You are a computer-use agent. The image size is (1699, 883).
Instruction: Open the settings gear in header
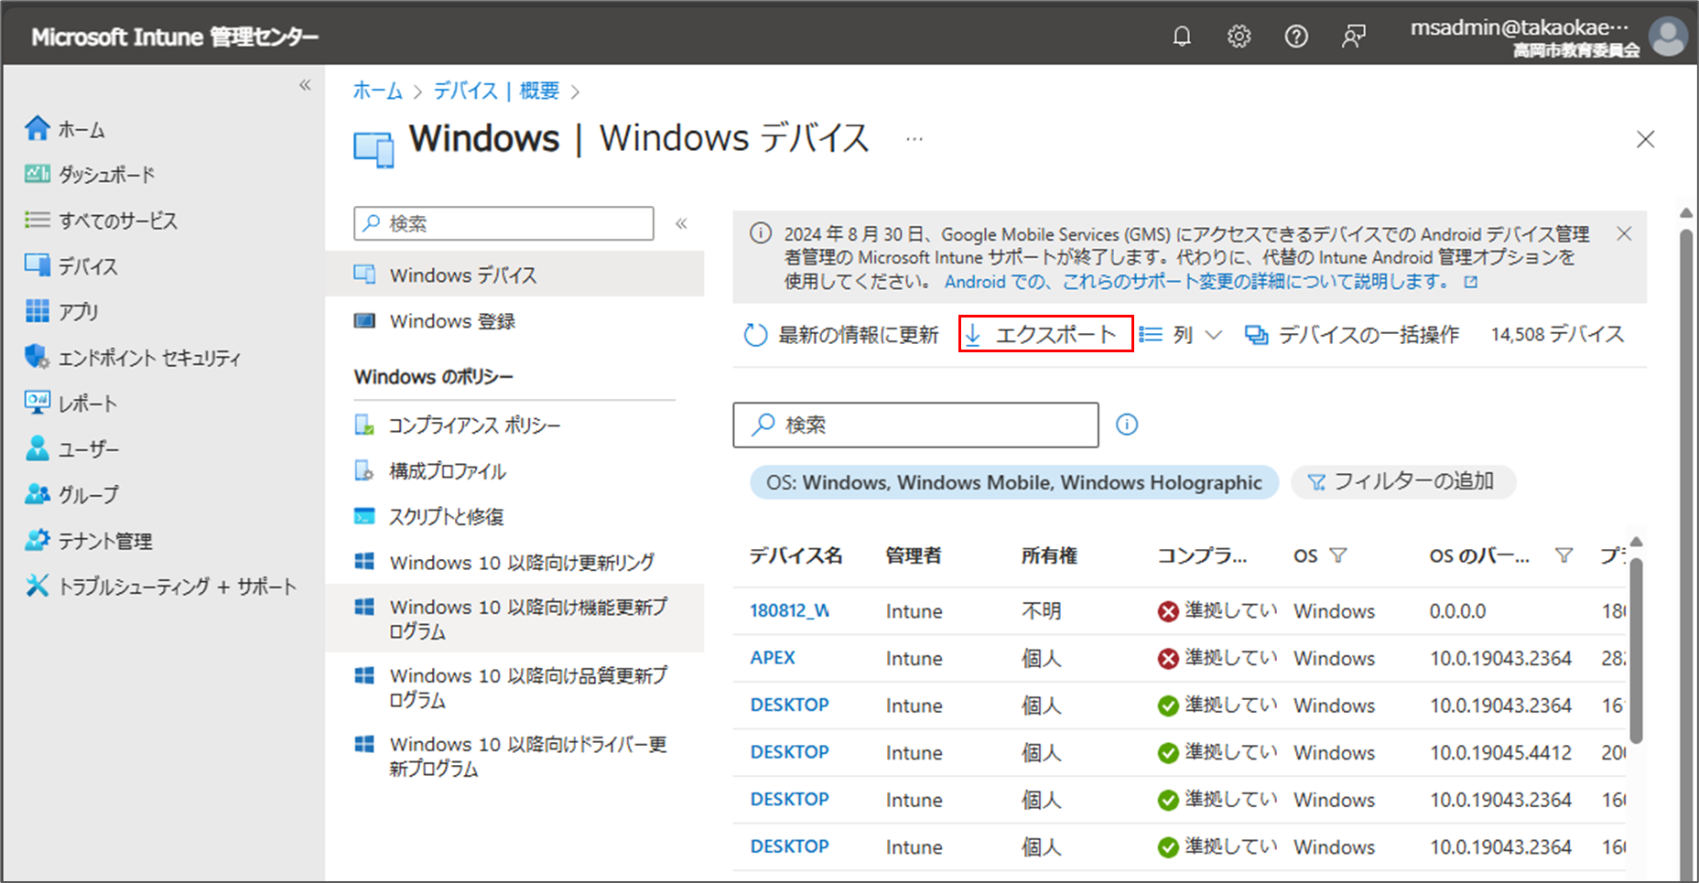(1239, 37)
